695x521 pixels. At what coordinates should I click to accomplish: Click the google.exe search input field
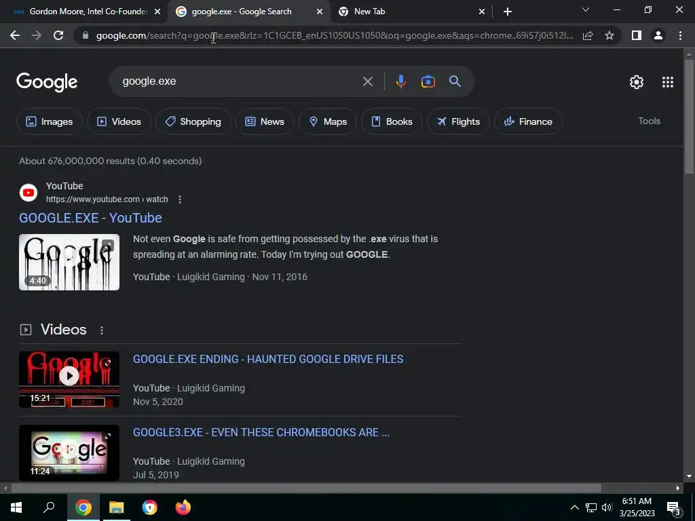coord(240,81)
